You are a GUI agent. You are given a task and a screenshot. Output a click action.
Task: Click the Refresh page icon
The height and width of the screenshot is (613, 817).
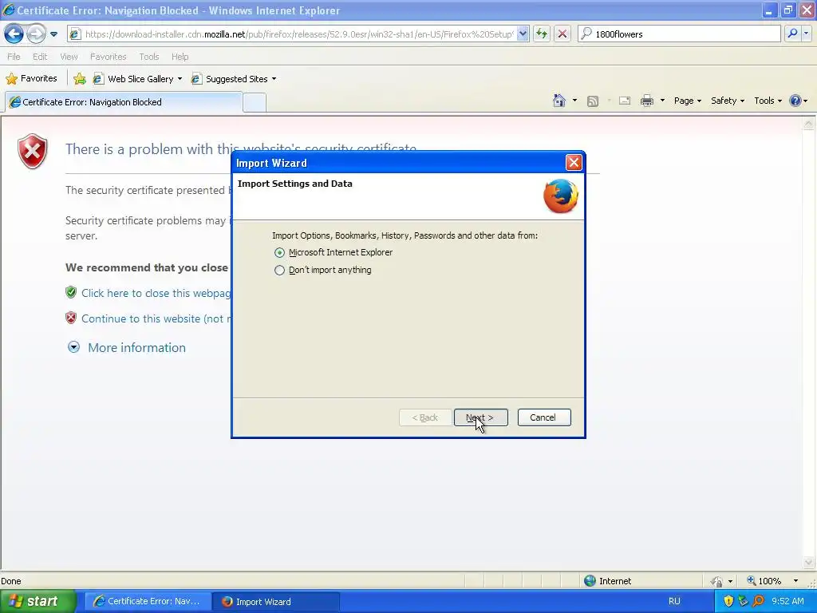point(542,34)
